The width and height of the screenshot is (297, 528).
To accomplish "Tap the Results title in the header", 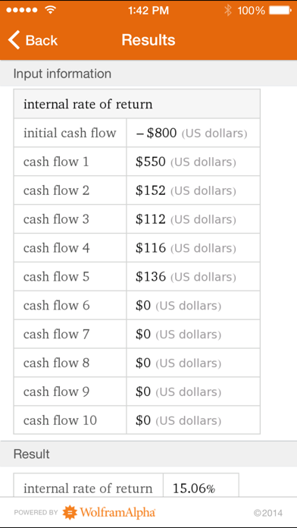I will tap(148, 39).
